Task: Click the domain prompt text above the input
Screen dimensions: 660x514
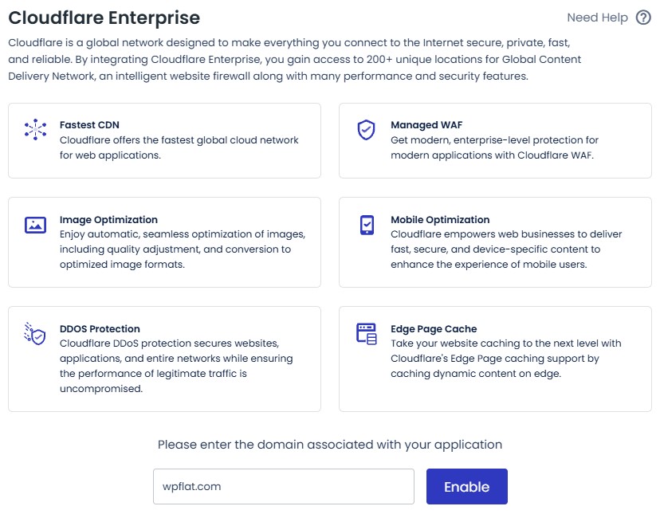Action: [330, 445]
